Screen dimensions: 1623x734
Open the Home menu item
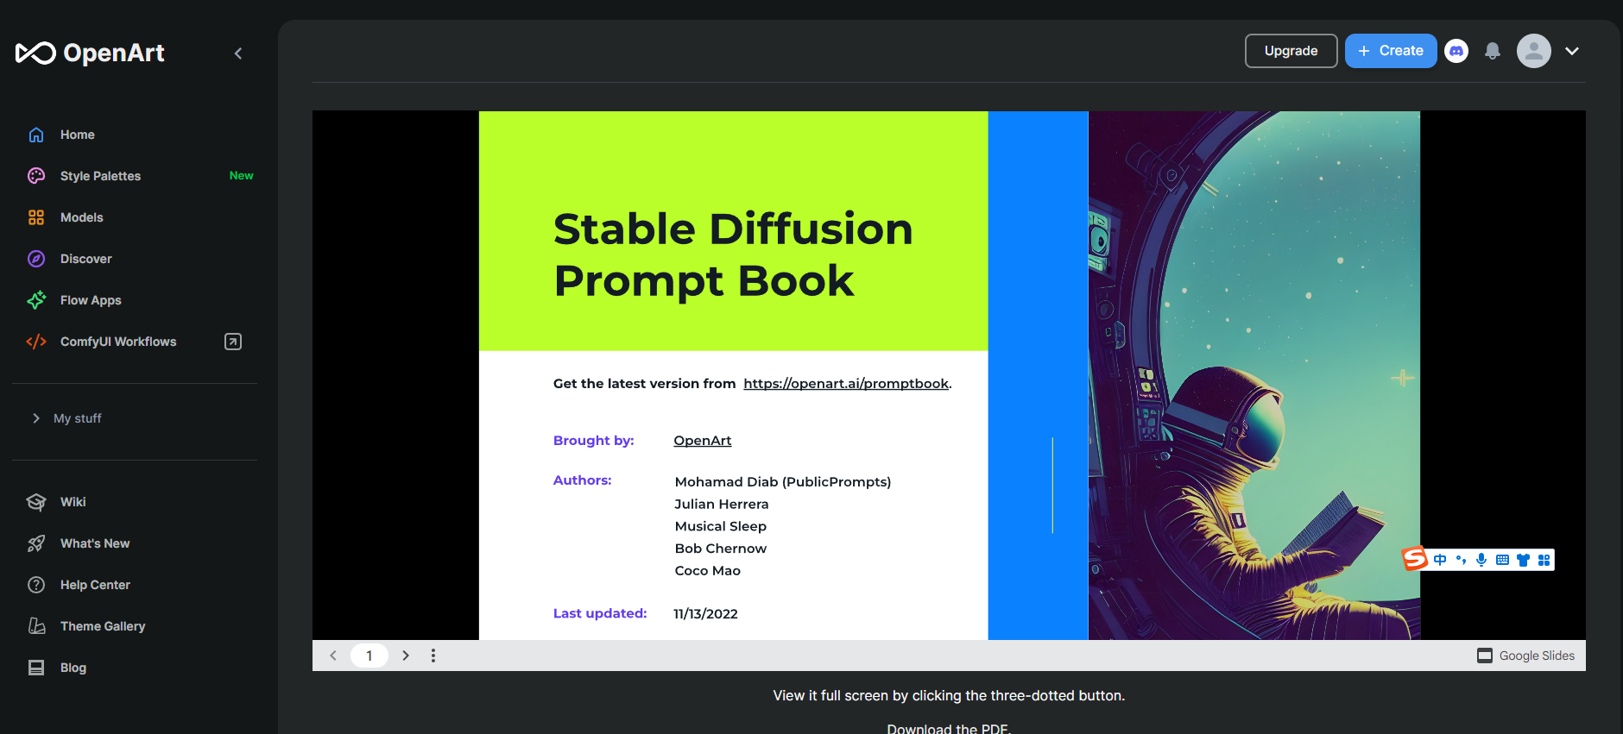click(x=78, y=135)
